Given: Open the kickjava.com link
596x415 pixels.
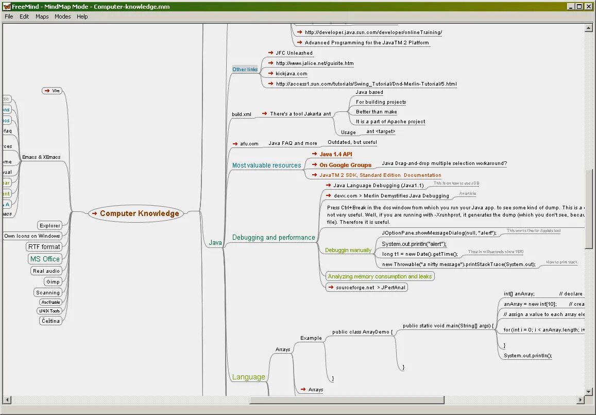Looking at the screenshot, I should click(x=291, y=74).
